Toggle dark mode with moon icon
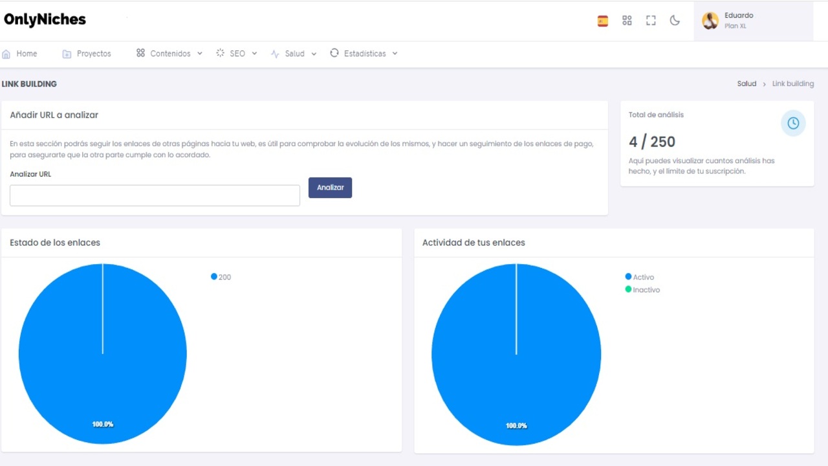Viewport: 828px width, 466px height. tap(675, 21)
